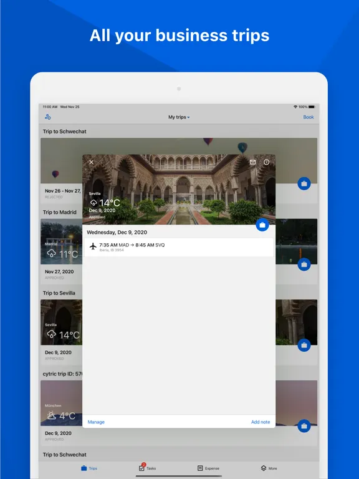Viewport: 359px width, 479px height.
Task: Select the 'Trip to Sevilla' heading
Action: tap(59, 293)
